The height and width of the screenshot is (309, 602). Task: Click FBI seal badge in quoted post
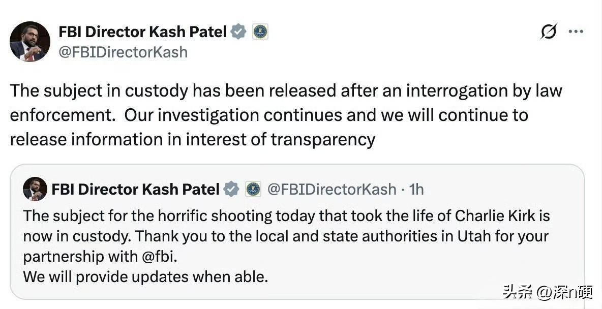(253, 189)
